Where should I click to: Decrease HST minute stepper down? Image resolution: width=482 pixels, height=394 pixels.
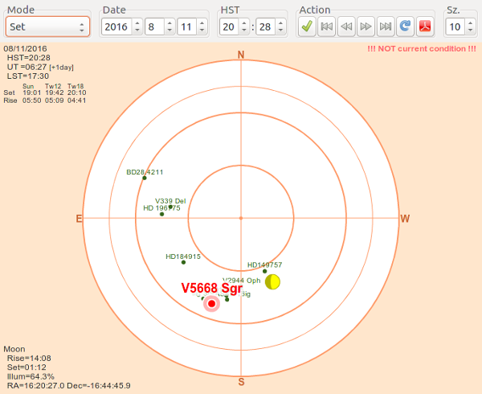pos(280,31)
